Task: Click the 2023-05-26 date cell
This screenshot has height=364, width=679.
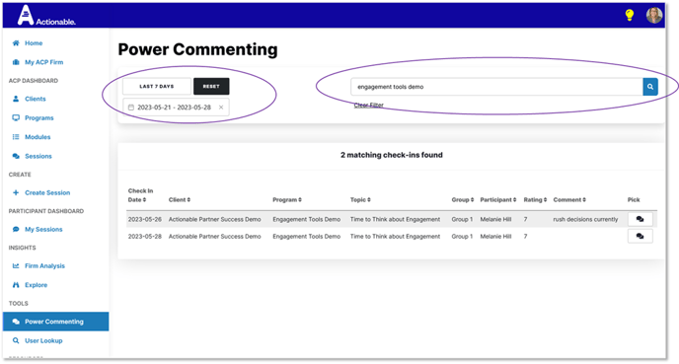Action: (x=145, y=219)
